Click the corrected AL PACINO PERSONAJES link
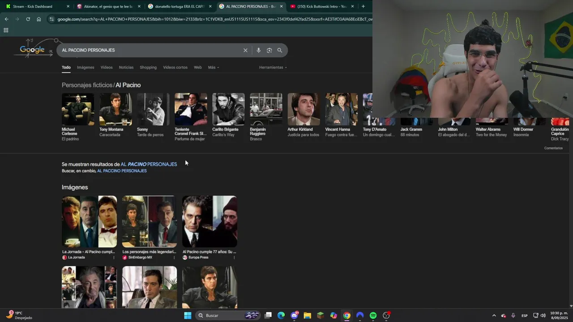Viewport: 573px width, 322px height. pos(149,164)
